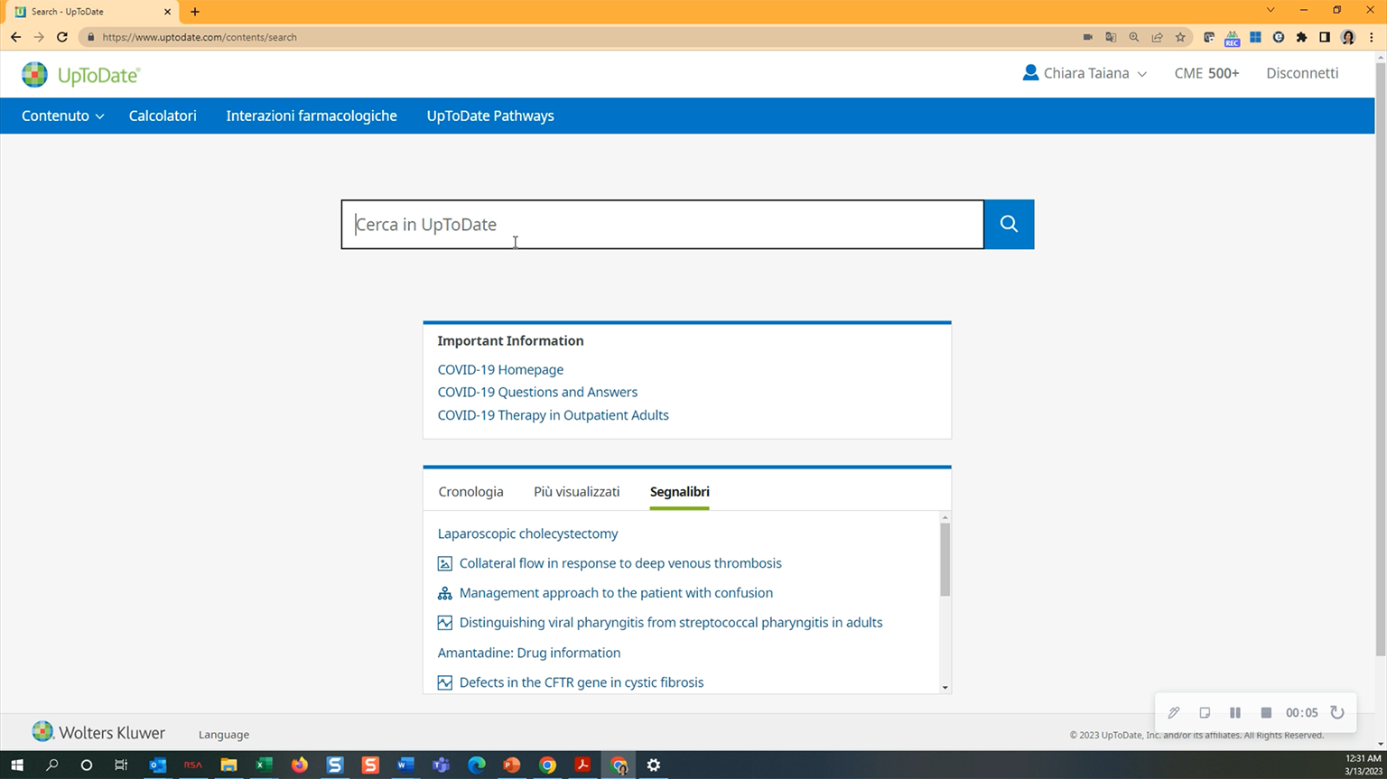Open the Excel app from the taskbar

coord(264,765)
